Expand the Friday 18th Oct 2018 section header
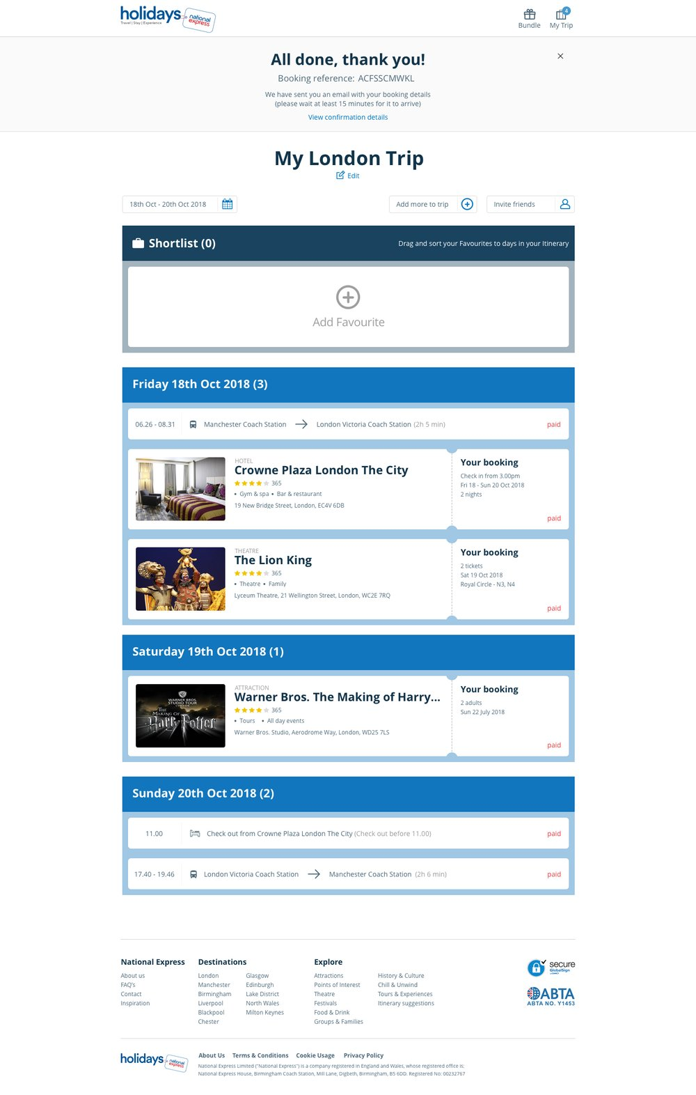 click(348, 385)
